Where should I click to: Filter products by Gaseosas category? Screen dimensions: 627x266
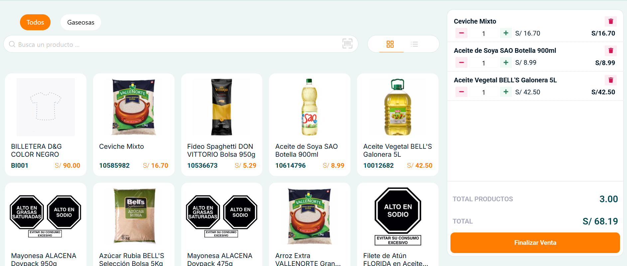(81, 22)
